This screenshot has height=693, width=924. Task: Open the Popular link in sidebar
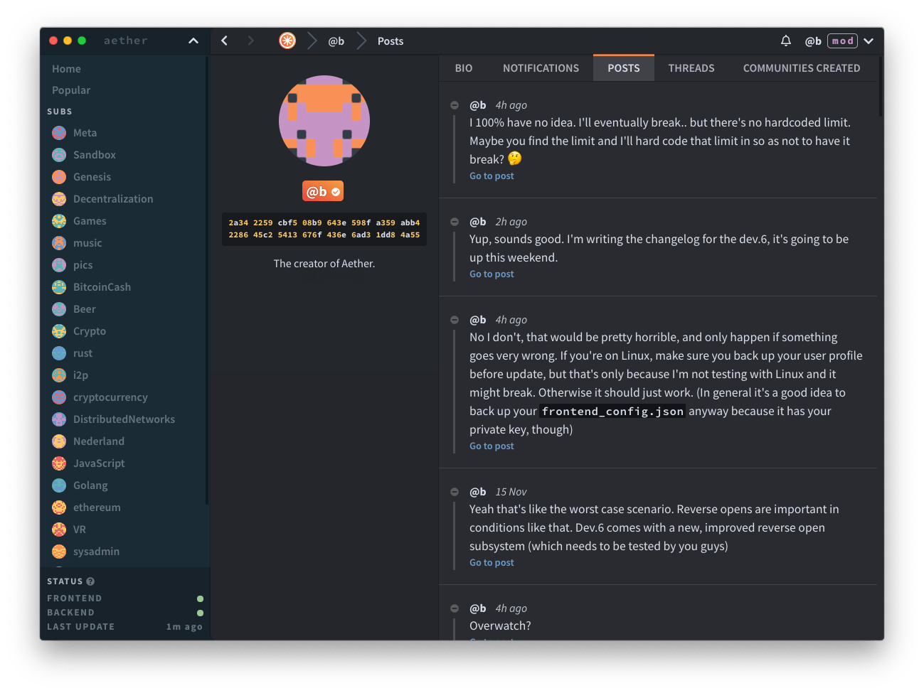pos(71,90)
